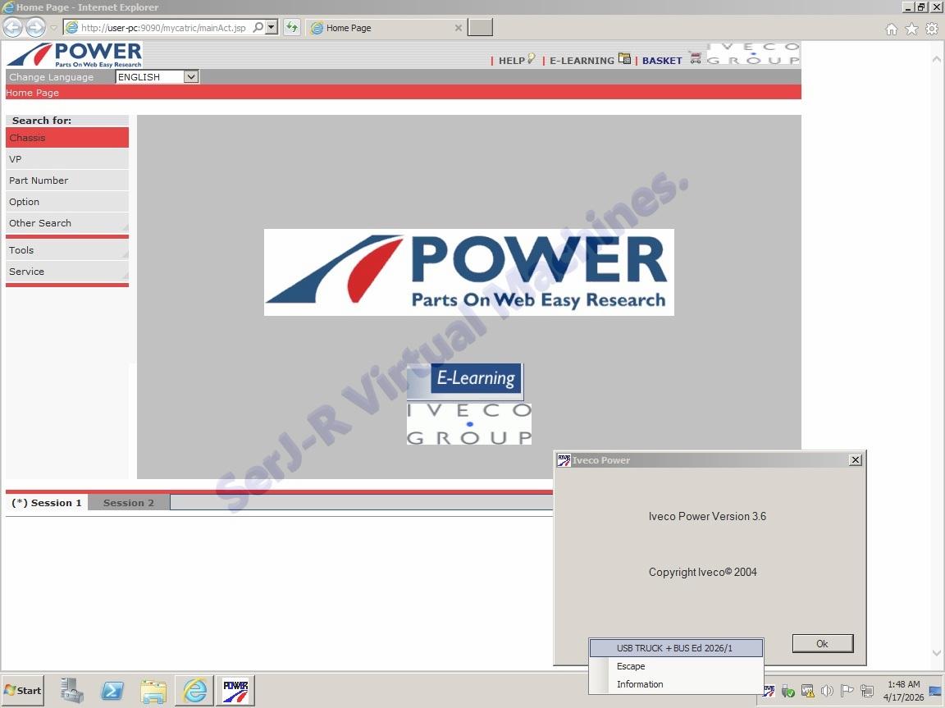
Task: Open the E-Learning book icon in header
Action: [x=624, y=59]
